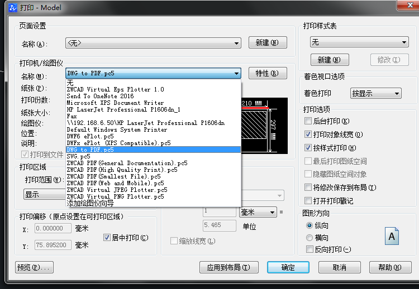
Task: Select ZWCAD PDF (Web and Mobile).pc5
Action: point(154,183)
